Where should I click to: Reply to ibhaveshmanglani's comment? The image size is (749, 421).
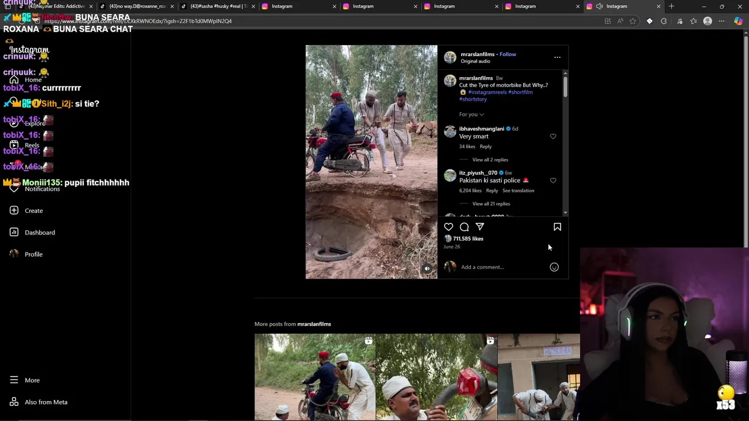click(486, 147)
